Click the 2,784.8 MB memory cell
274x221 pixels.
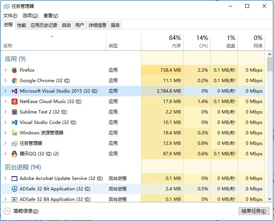(x=162, y=91)
